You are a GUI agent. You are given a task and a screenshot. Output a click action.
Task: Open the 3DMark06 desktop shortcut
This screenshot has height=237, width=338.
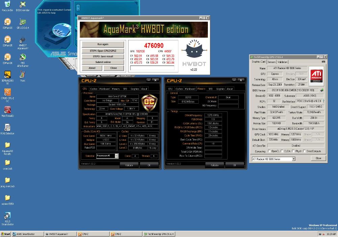point(7,59)
